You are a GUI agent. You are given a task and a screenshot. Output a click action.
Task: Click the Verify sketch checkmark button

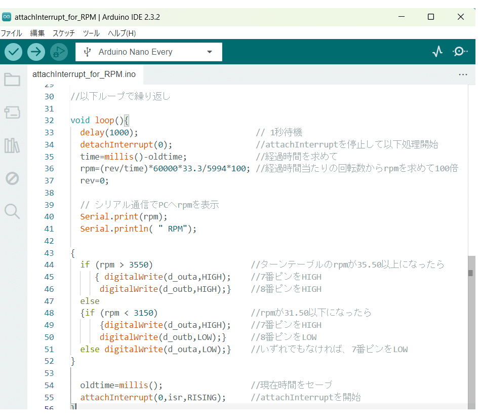pos(13,52)
